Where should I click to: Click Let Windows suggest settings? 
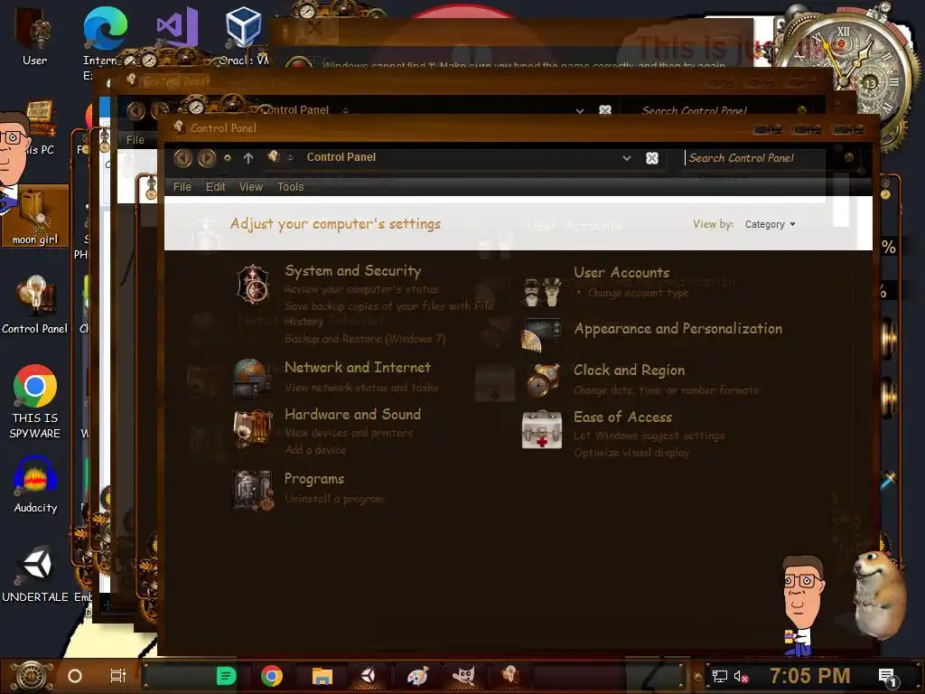[x=649, y=436]
